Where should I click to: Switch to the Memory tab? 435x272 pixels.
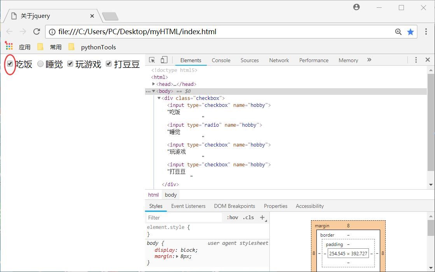point(348,60)
